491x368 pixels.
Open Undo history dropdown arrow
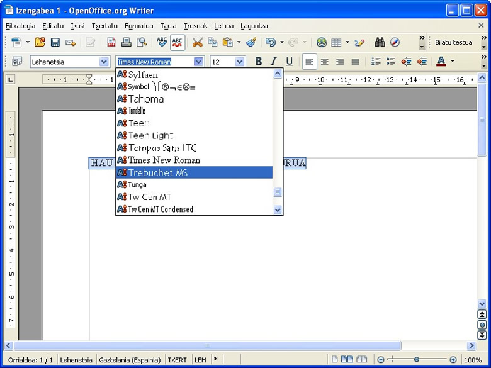pos(282,42)
